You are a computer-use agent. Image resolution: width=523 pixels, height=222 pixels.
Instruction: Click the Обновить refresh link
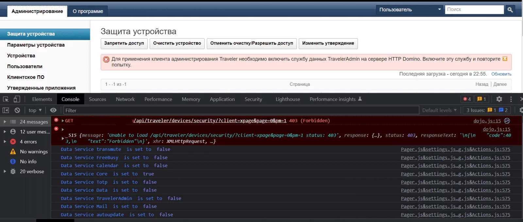501,74
